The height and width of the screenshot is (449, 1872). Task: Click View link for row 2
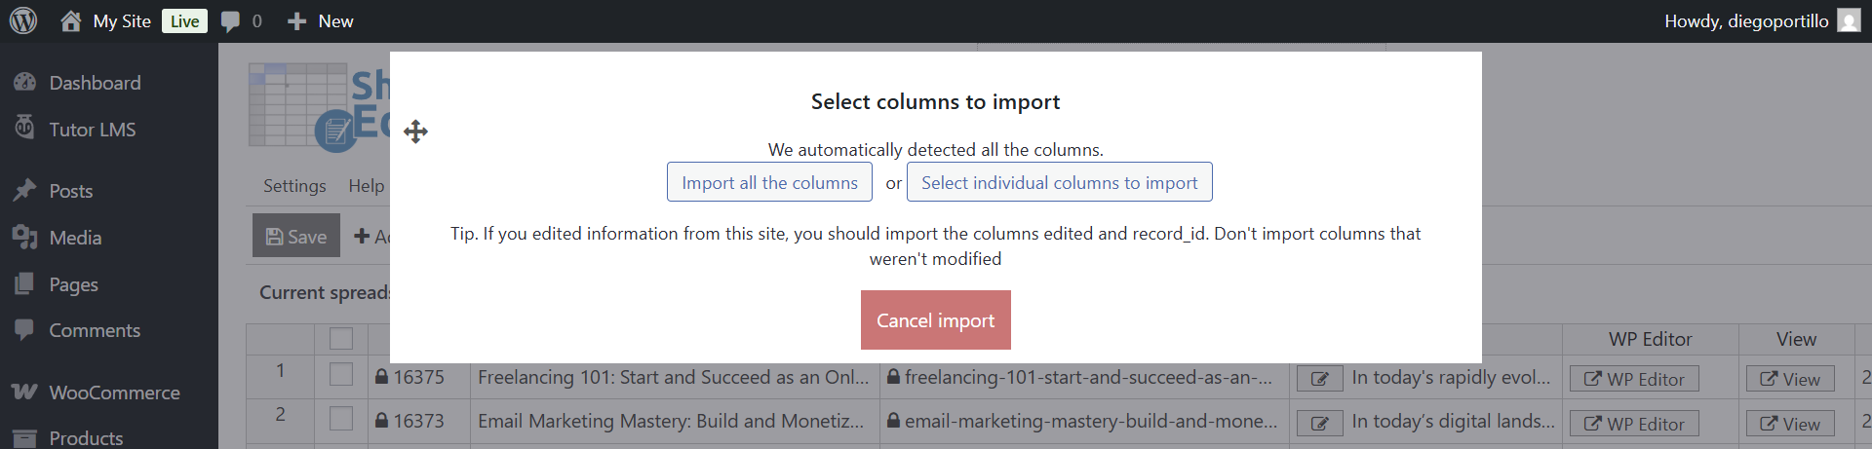(1790, 424)
